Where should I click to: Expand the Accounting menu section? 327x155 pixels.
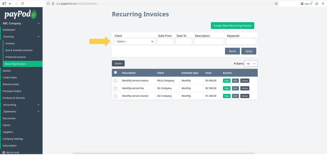coord(21,105)
